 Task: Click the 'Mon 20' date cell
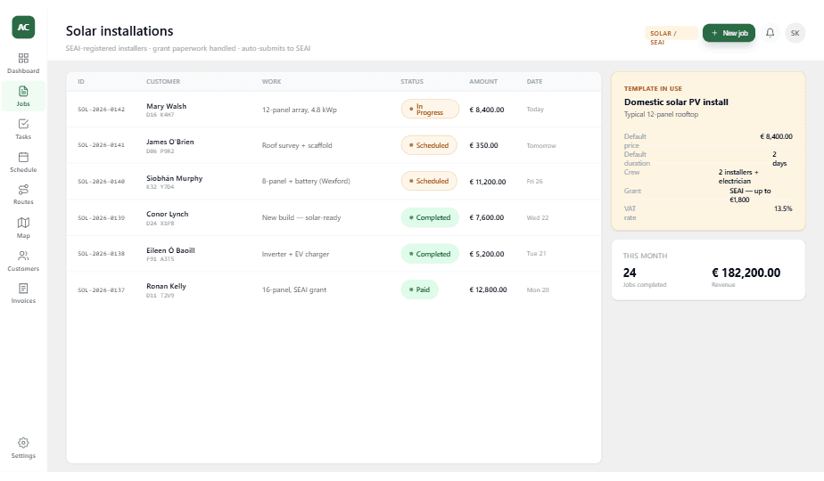tap(538, 289)
